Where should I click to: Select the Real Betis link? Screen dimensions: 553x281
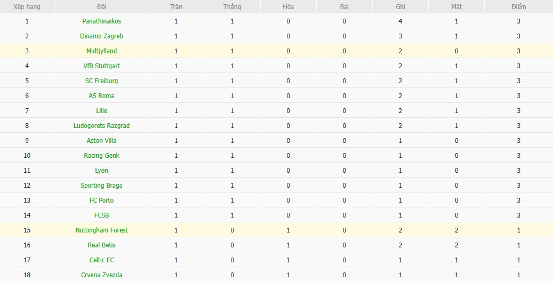(x=101, y=245)
